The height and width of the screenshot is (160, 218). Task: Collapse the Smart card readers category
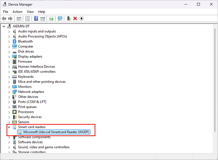9,127
